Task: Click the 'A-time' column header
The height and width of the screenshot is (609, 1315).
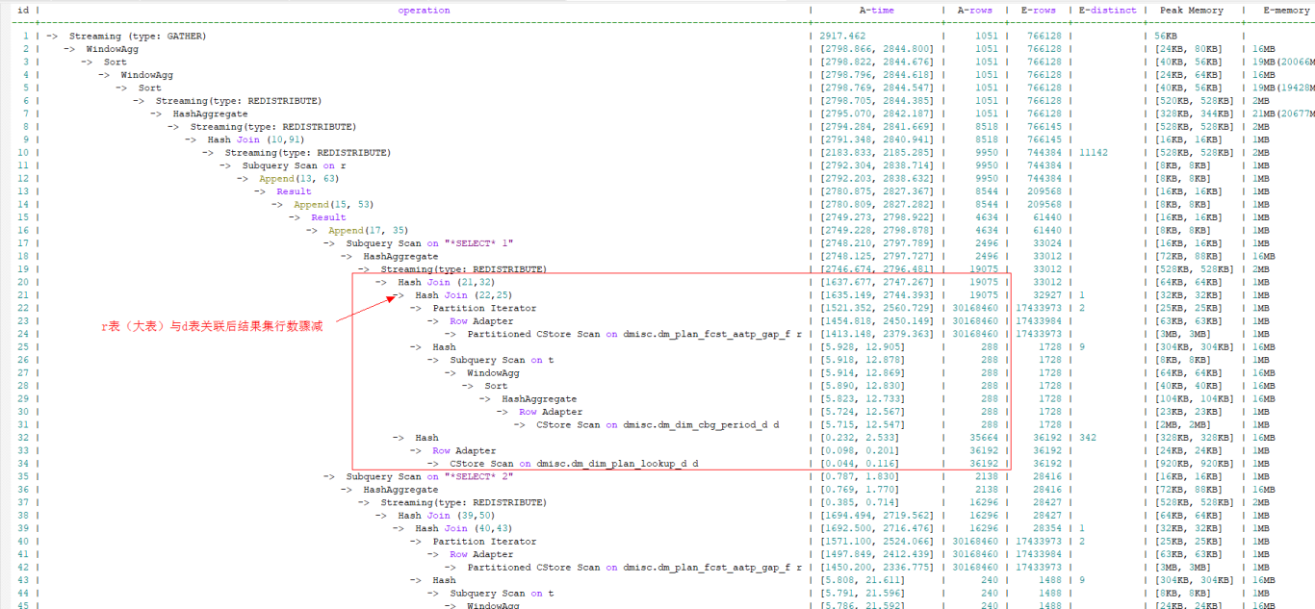Action: pos(876,11)
